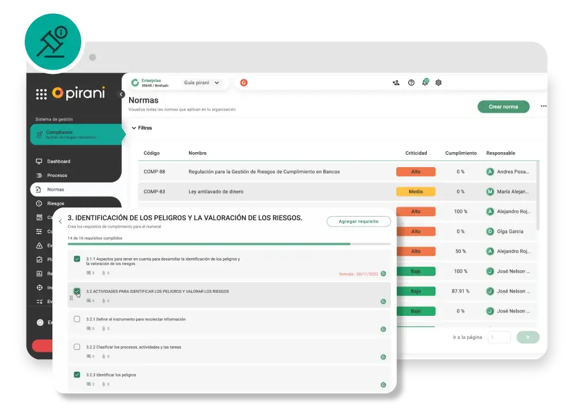The height and width of the screenshot is (415, 576).
Task: Check requirement 3.2.2 Clasificar los procesos
Action: point(77,347)
